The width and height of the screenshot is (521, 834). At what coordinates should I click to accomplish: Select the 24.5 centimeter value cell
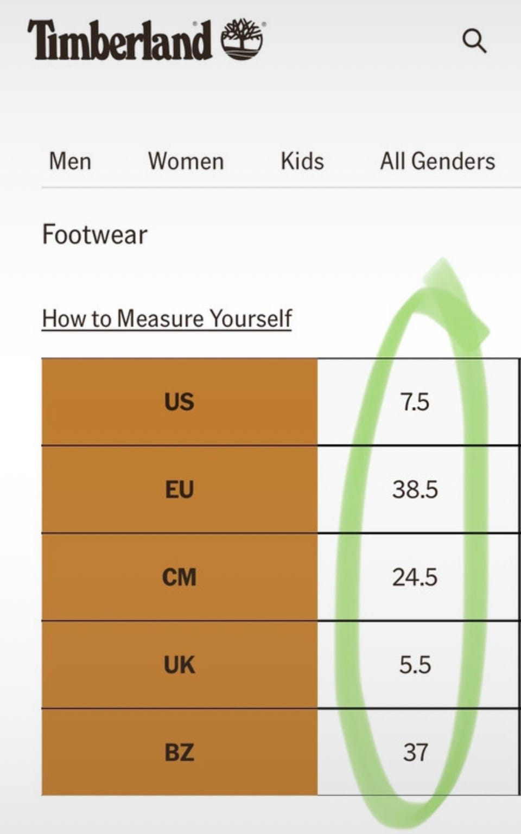(x=415, y=577)
